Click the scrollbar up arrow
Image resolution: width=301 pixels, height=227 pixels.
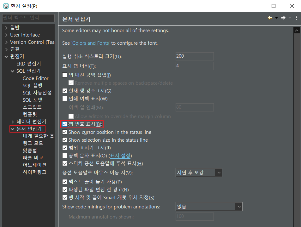coord(297,31)
